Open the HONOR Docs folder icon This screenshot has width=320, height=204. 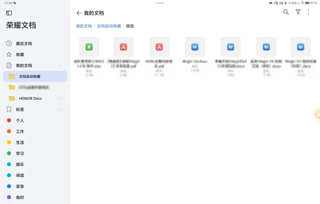(12, 98)
